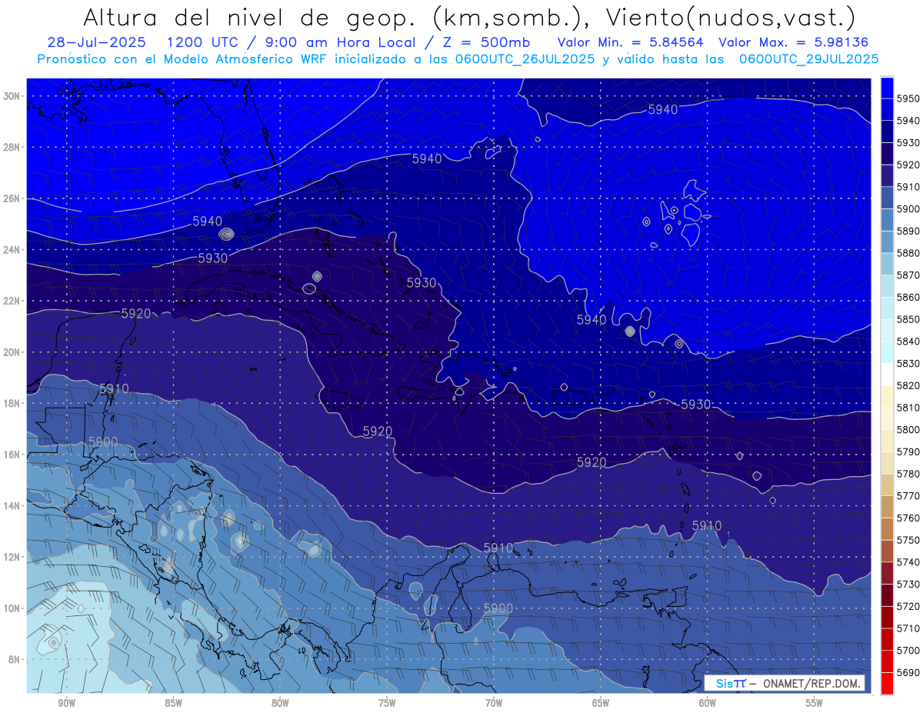This screenshot has height=713, width=923.
Task: Click the '14N' latitude axis label
Action: coord(12,506)
